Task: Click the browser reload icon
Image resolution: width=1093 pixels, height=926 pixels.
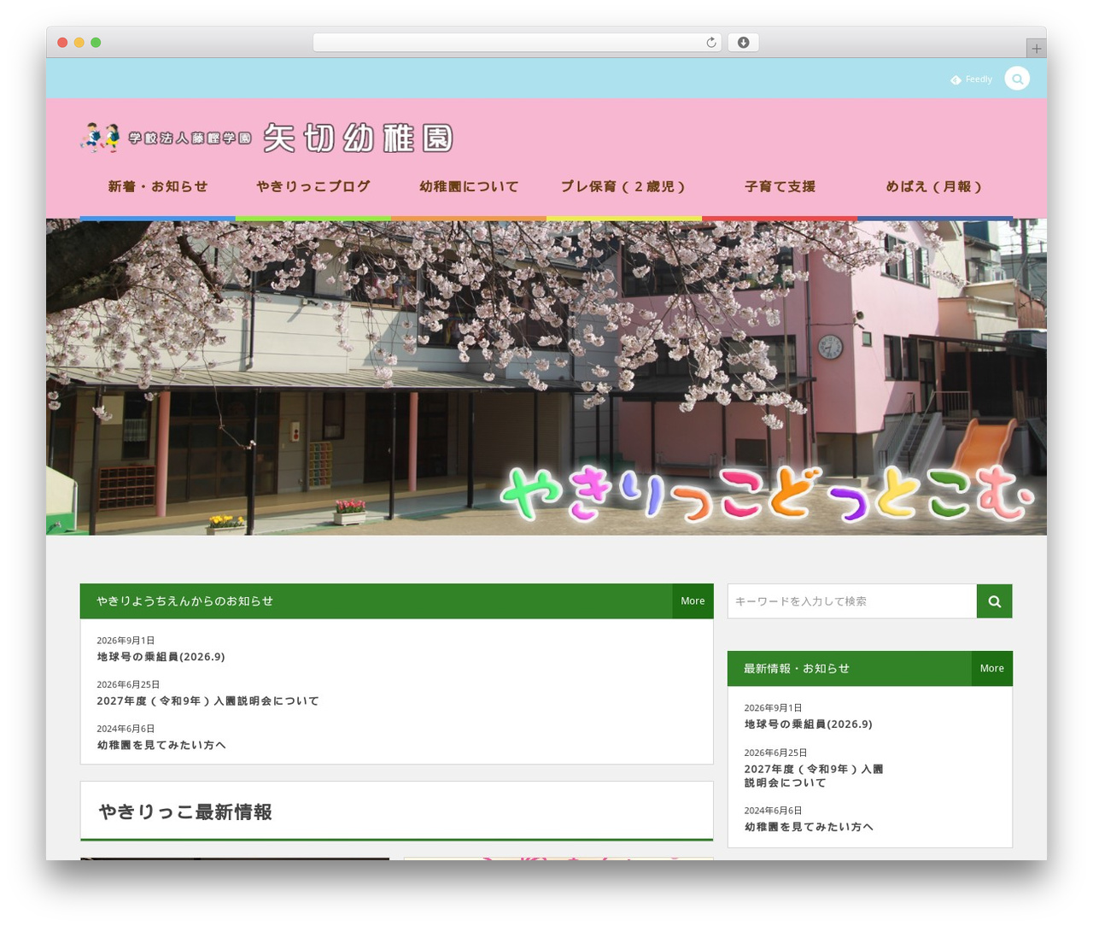Action: click(x=710, y=43)
